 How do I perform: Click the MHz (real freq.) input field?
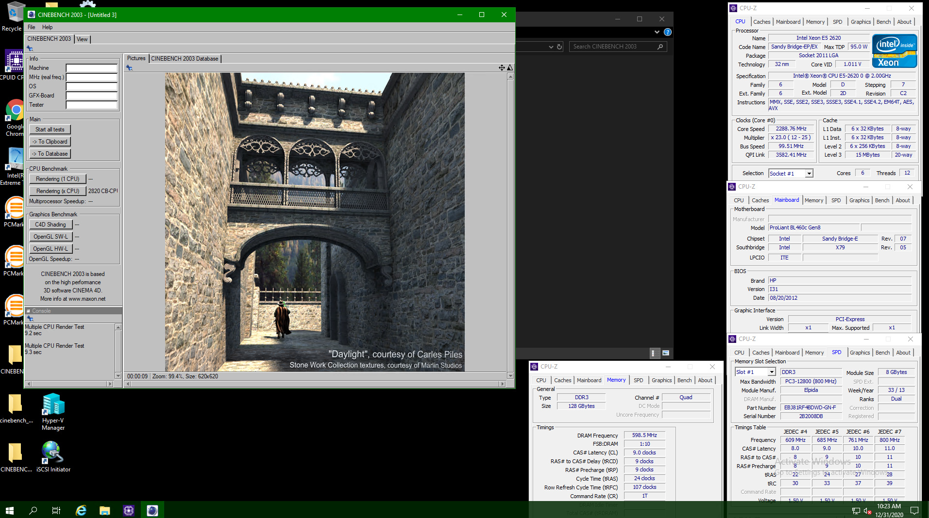point(92,77)
